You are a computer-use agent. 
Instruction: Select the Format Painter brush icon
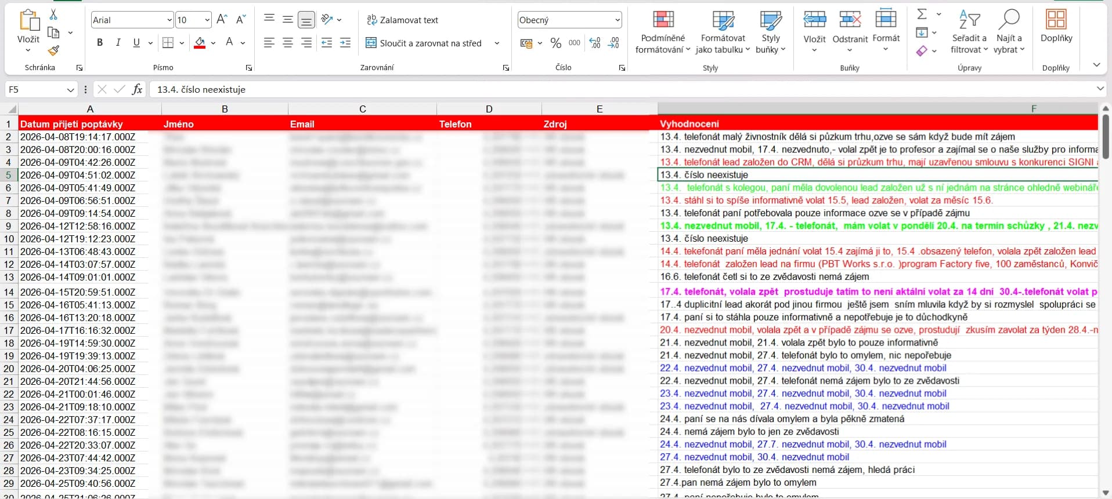(54, 51)
